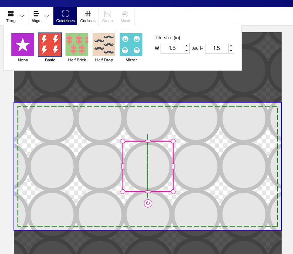
Task: Click the Tiling toolbar icon
Action: [11, 14]
